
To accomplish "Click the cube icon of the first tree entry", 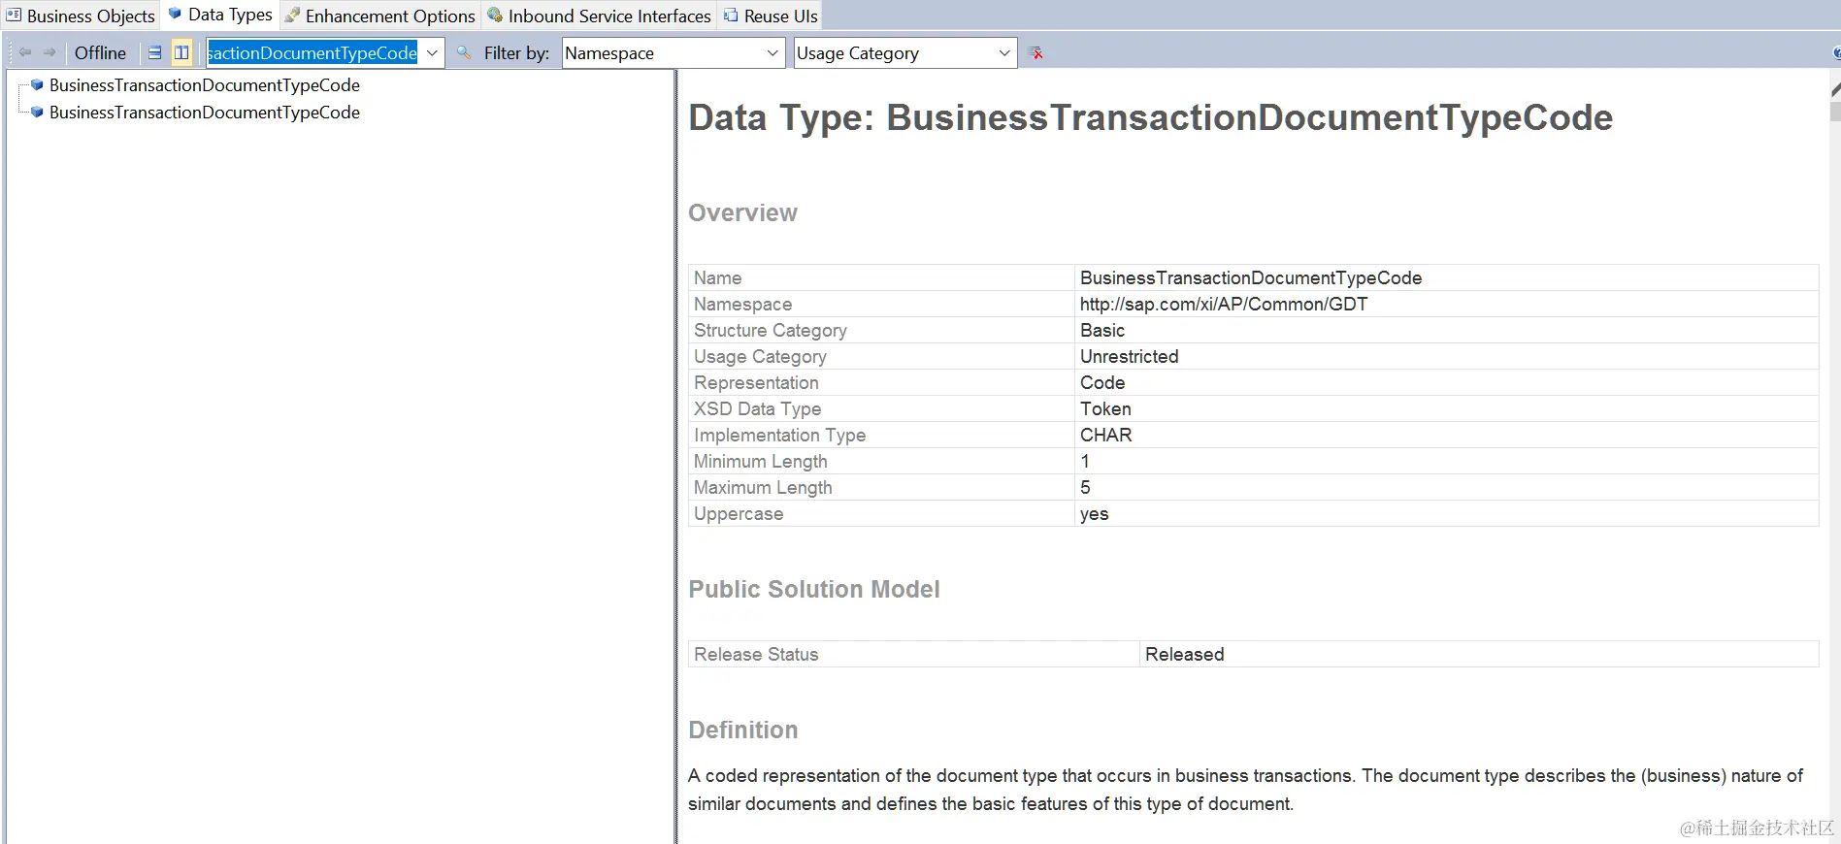I will pyautogui.click(x=37, y=85).
